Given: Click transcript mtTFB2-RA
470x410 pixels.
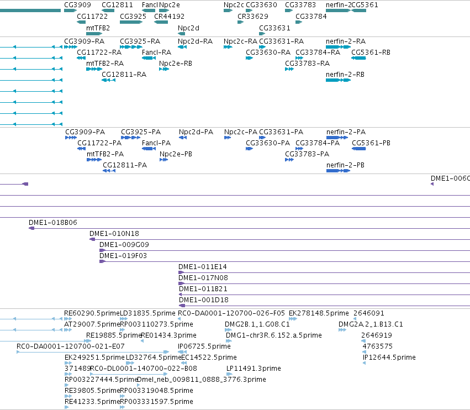Looking at the screenshot, I should 94,69.
